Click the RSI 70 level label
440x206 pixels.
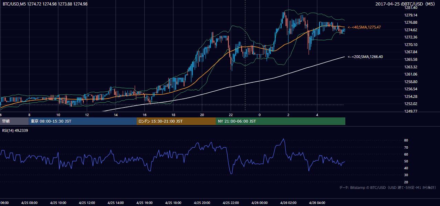(x=406, y=147)
